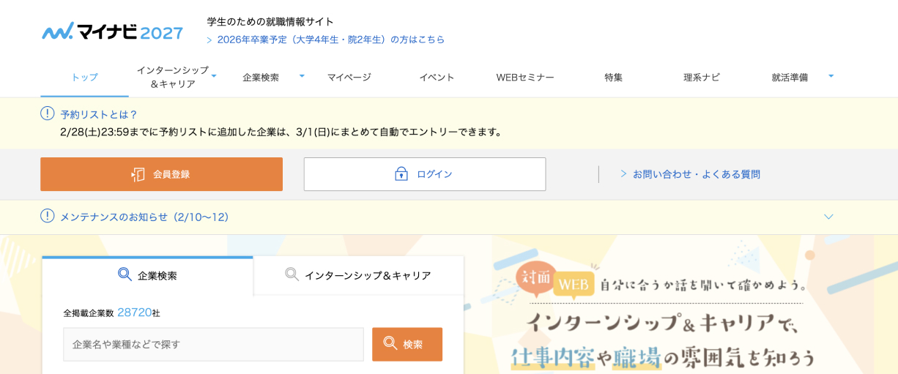Click the magnifier icon on 検索 button
898x374 pixels.
390,343
